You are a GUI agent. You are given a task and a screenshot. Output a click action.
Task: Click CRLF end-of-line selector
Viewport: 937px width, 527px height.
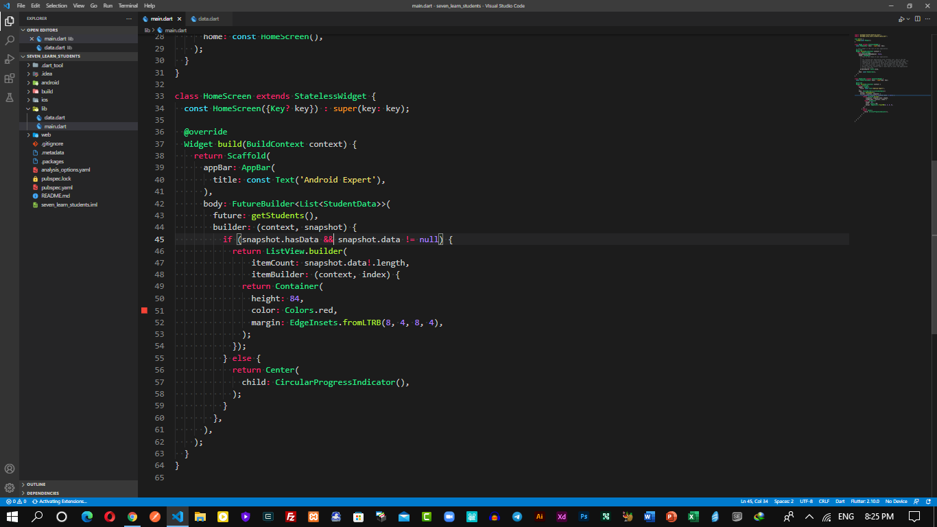point(824,502)
